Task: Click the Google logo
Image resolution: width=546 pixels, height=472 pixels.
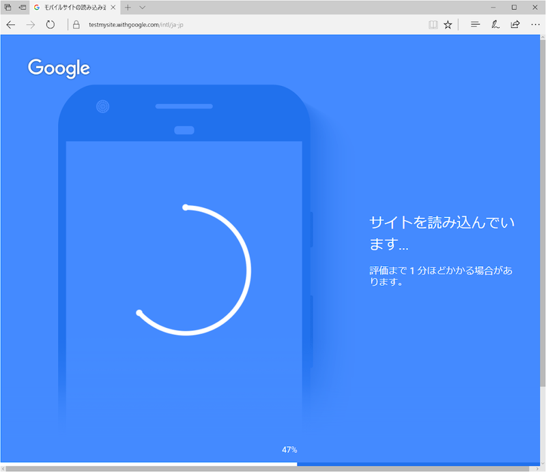Action: pyautogui.click(x=59, y=68)
